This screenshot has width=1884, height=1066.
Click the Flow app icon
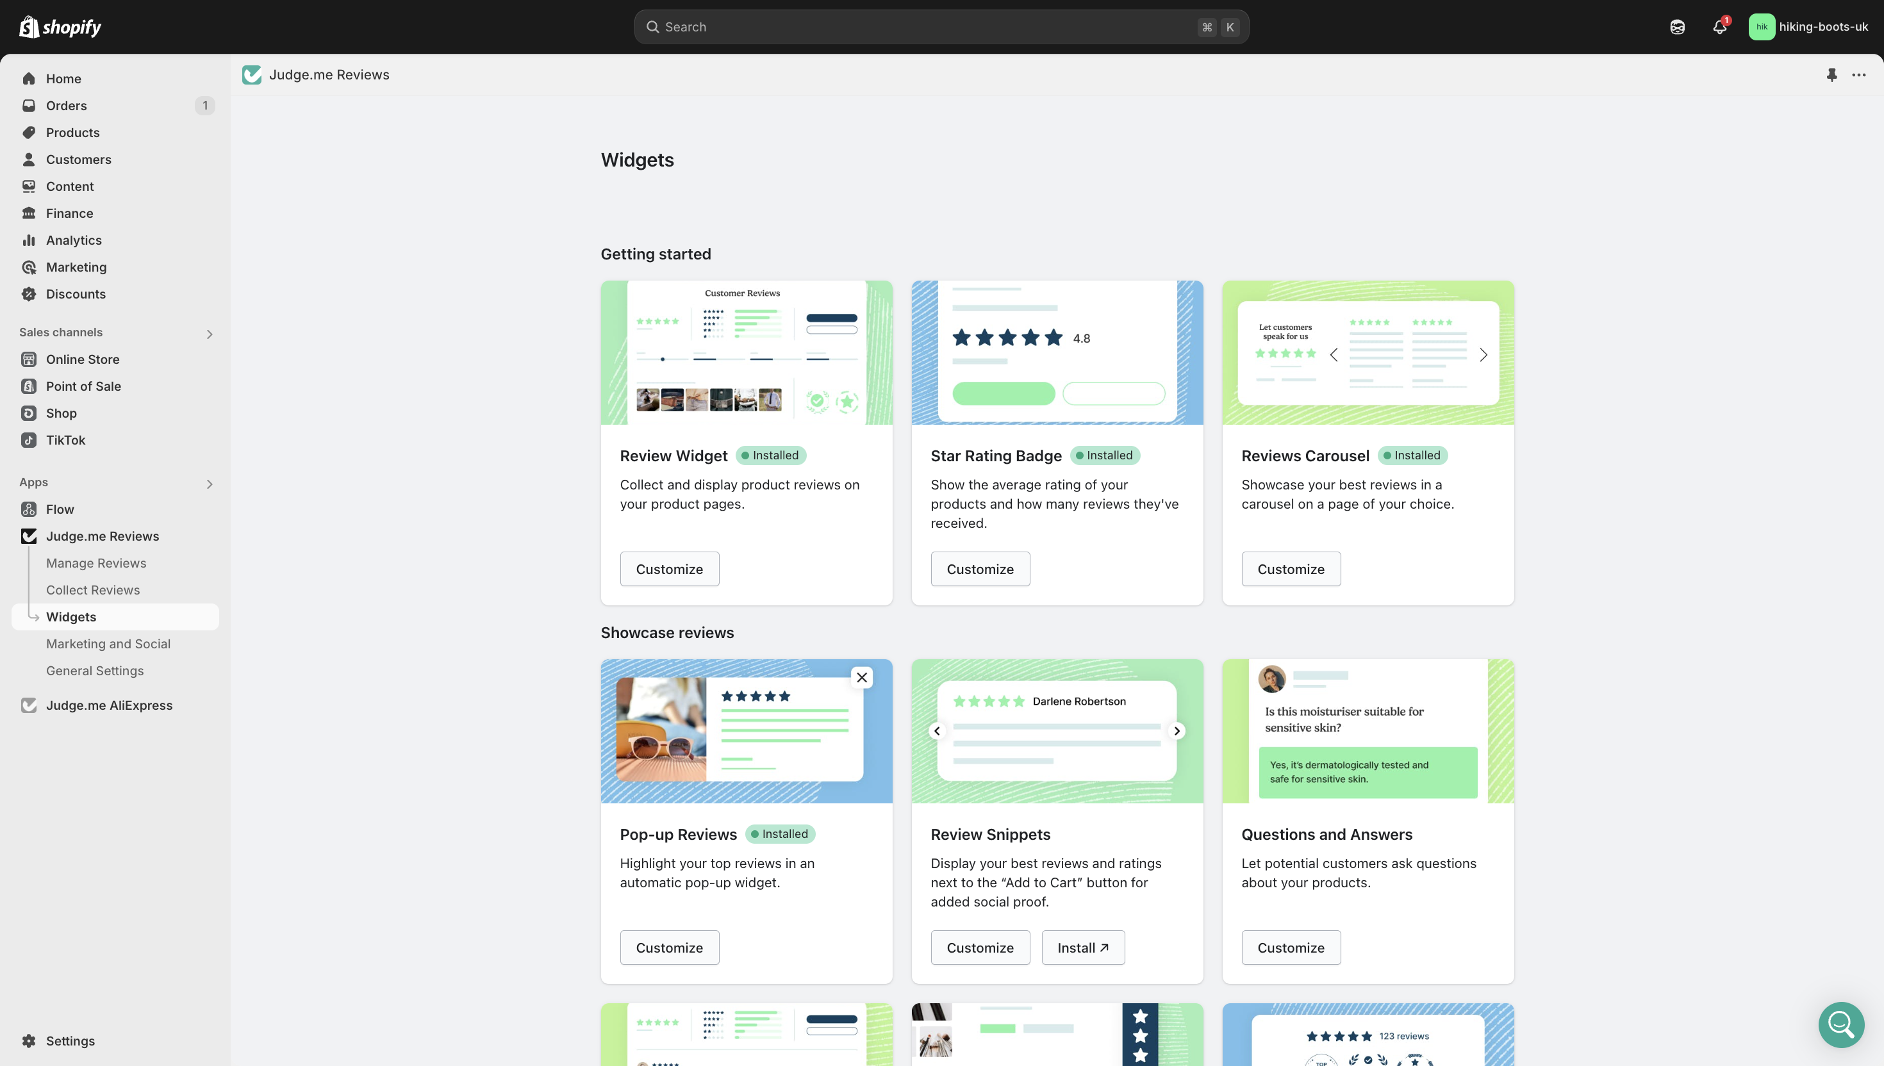(x=29, y=509)
